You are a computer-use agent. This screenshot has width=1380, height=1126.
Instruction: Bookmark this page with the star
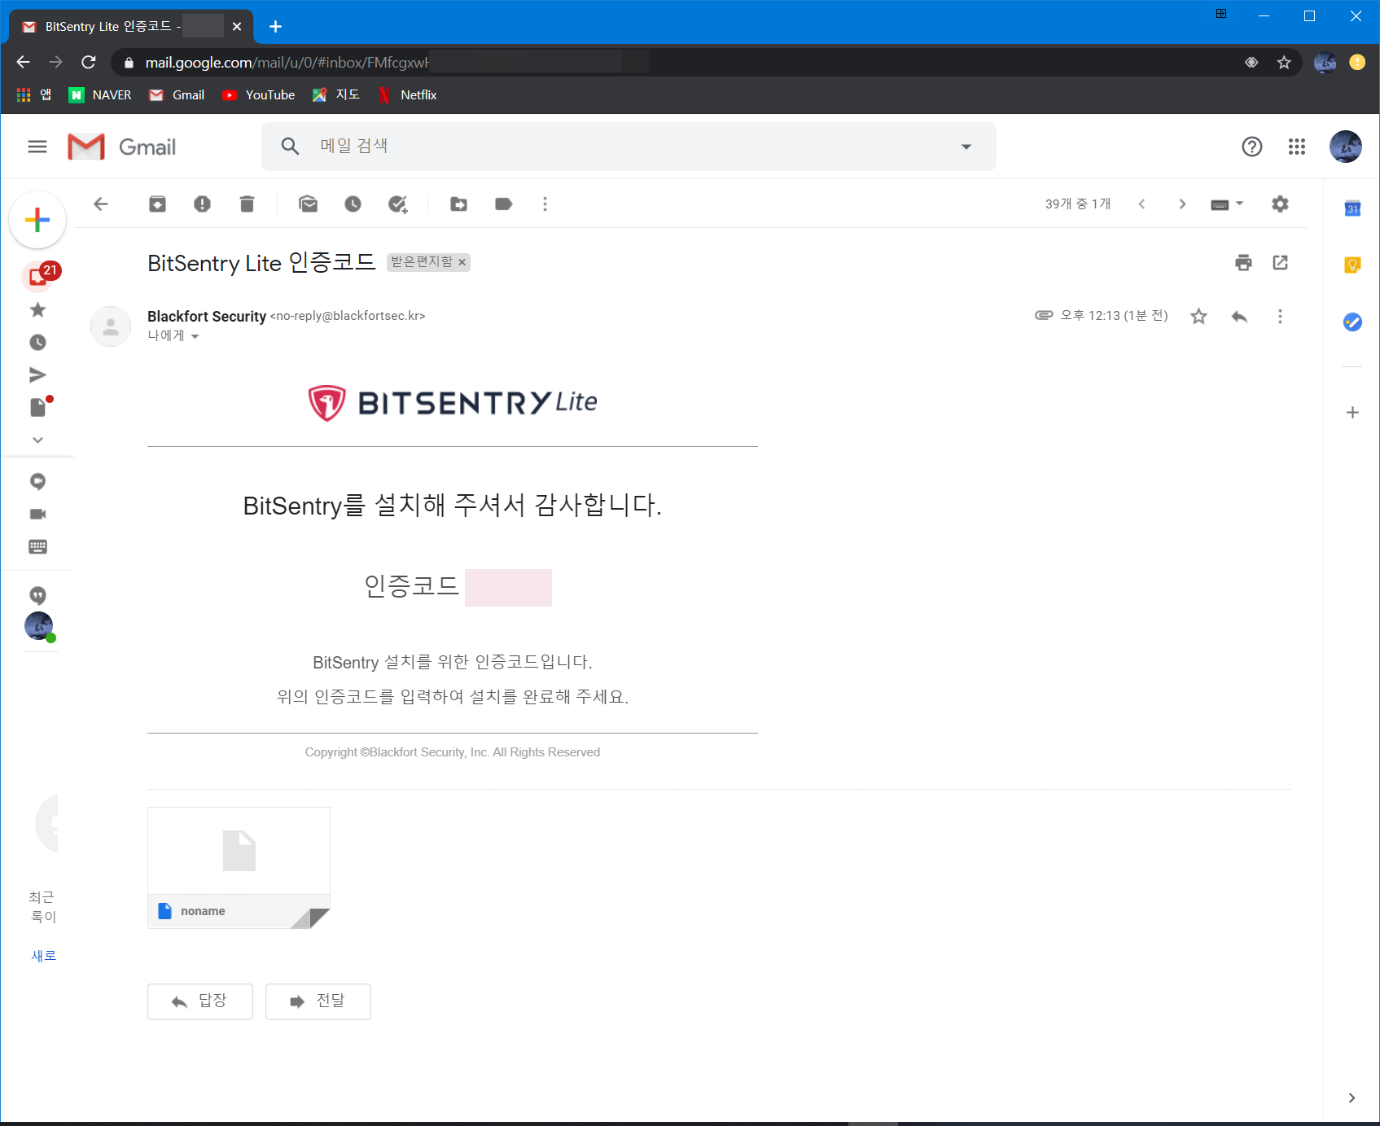(1284, 63)
